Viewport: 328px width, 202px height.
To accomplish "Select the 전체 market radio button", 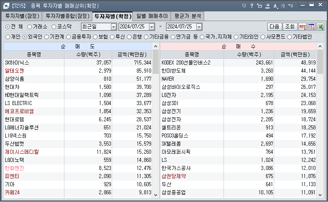I will (x=8, y=27).
